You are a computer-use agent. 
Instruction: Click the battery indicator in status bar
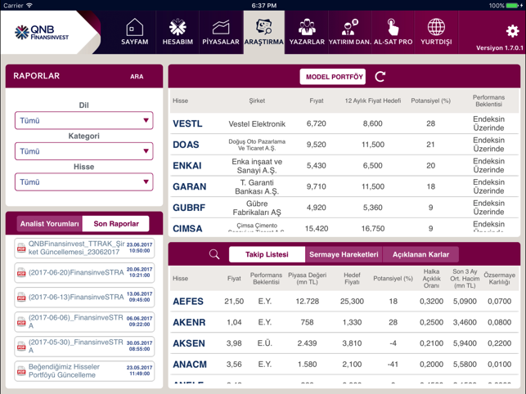click(x=513, y=6)
